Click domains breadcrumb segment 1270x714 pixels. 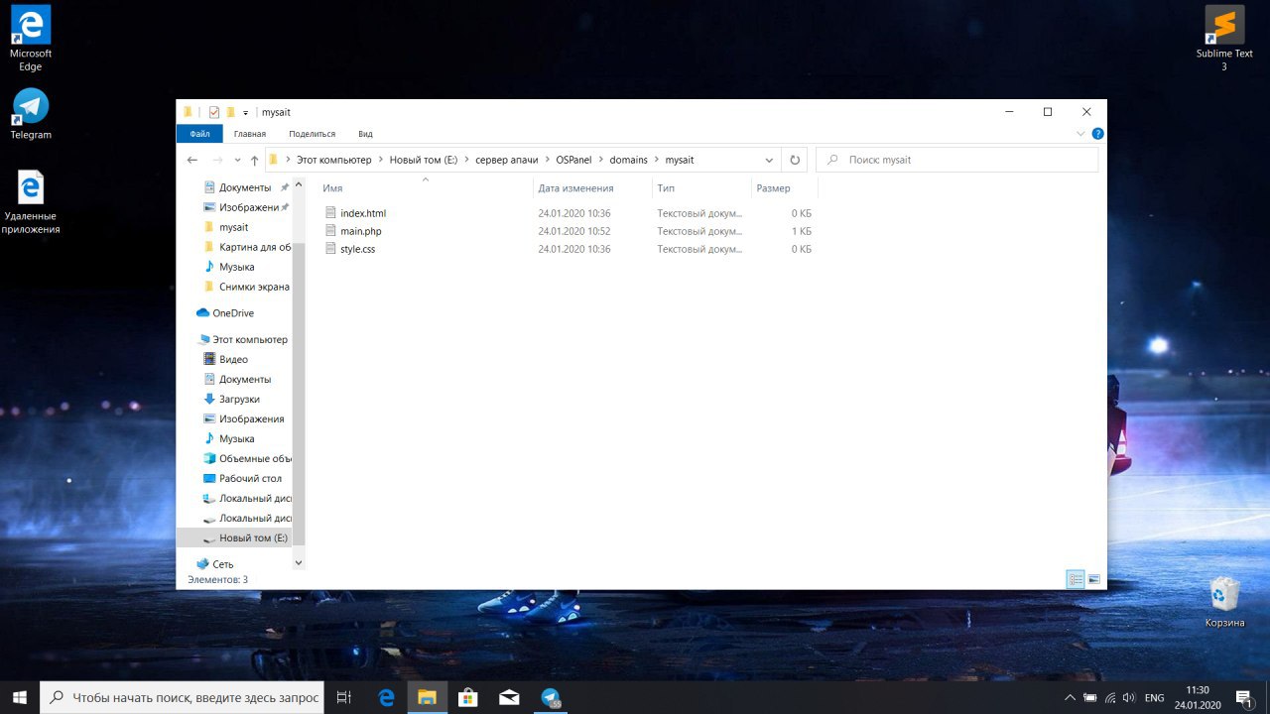[628, 160]
